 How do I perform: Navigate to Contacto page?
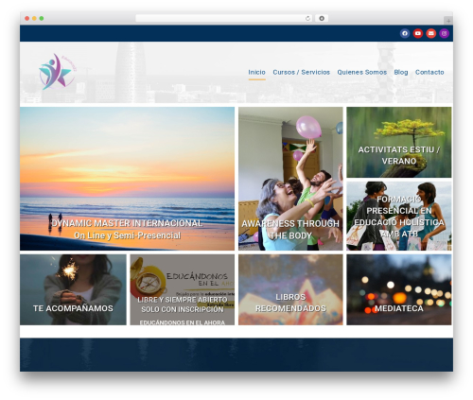click(429, 72)
